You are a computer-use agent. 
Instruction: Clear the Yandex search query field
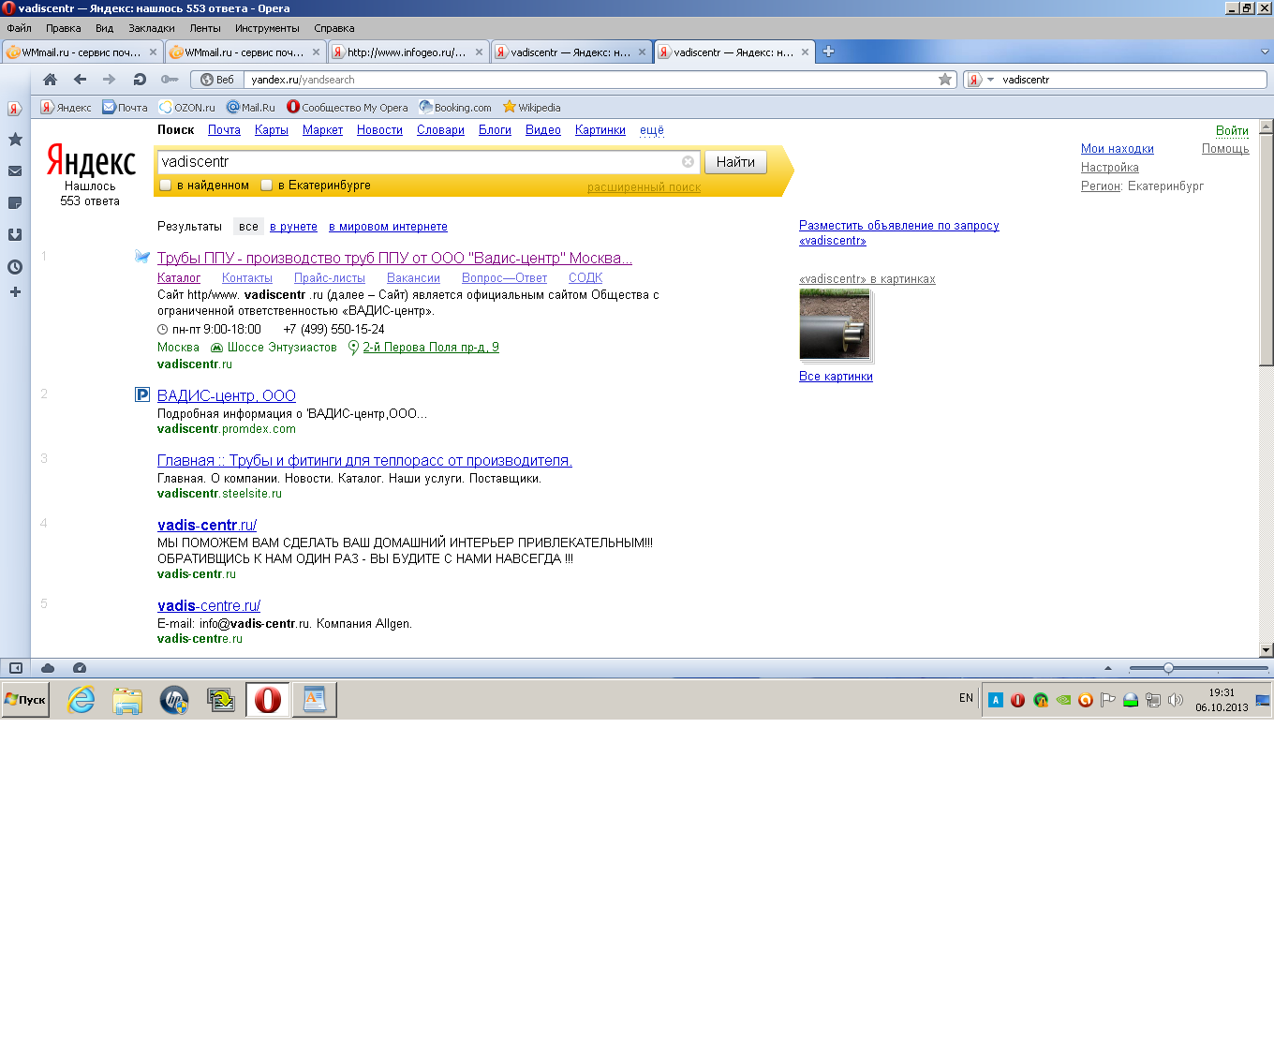click(688, 162)
